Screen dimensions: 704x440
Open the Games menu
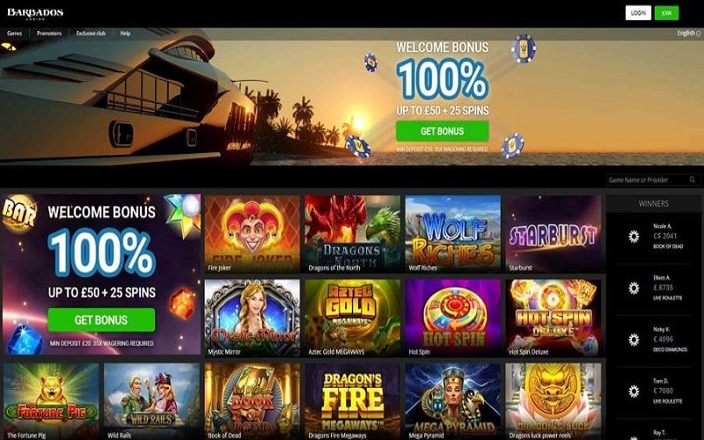(14, 33)
